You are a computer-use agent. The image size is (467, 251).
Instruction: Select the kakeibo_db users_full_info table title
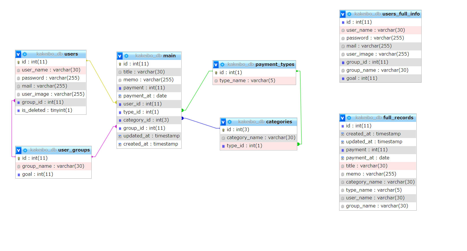coord(387,14)
